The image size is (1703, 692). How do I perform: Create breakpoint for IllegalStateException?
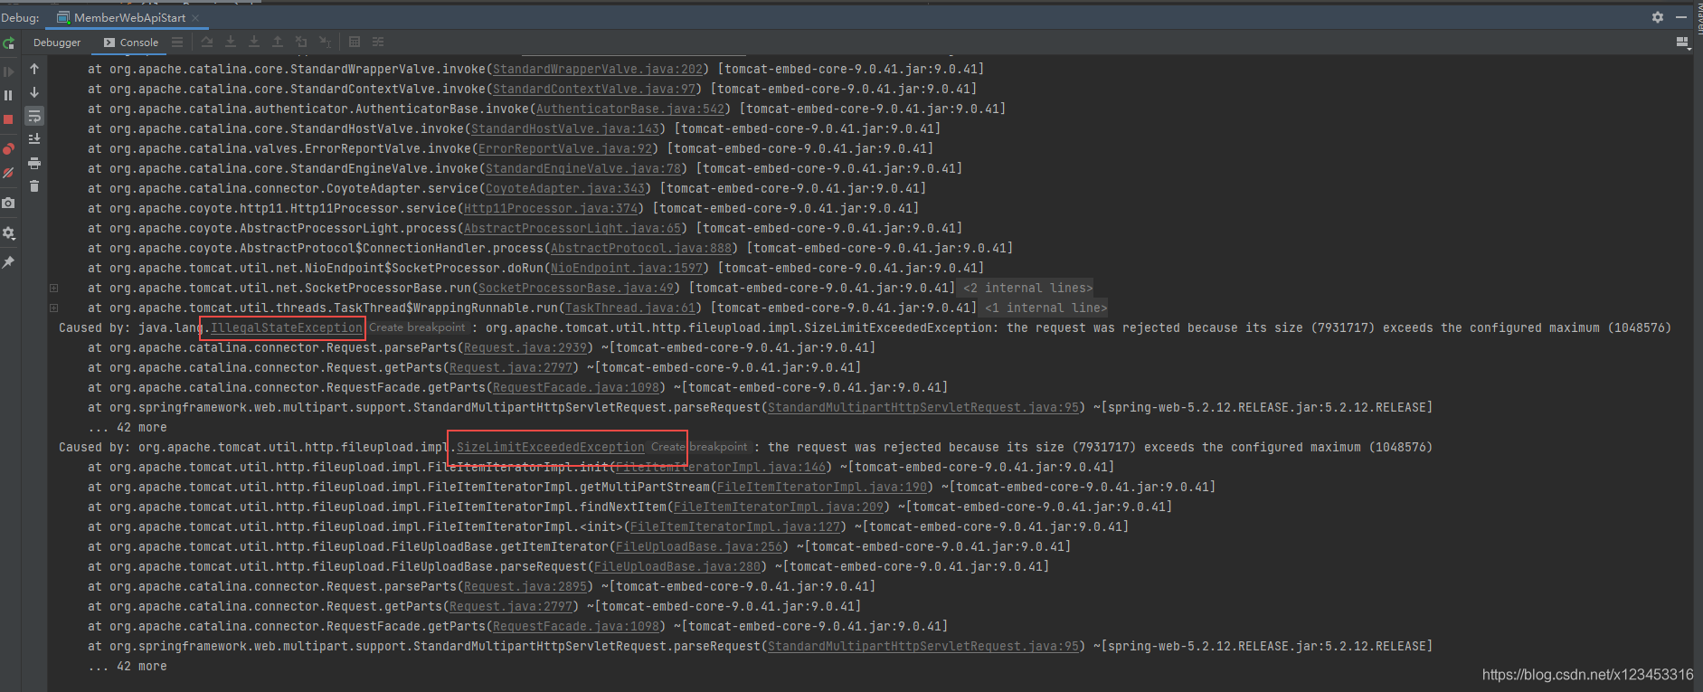point(417,327)
